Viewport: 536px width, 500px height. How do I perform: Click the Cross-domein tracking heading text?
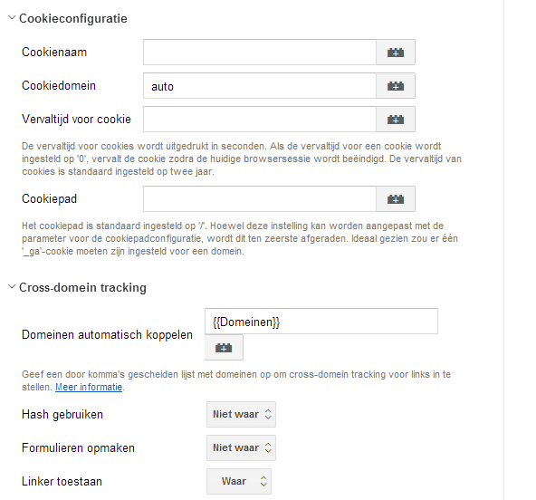point(82,287)
